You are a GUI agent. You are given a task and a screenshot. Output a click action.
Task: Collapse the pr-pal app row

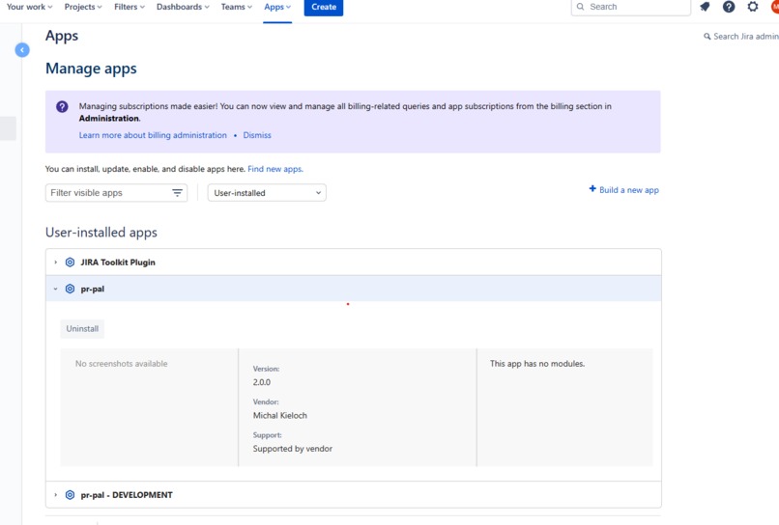[x=56, y=289]
